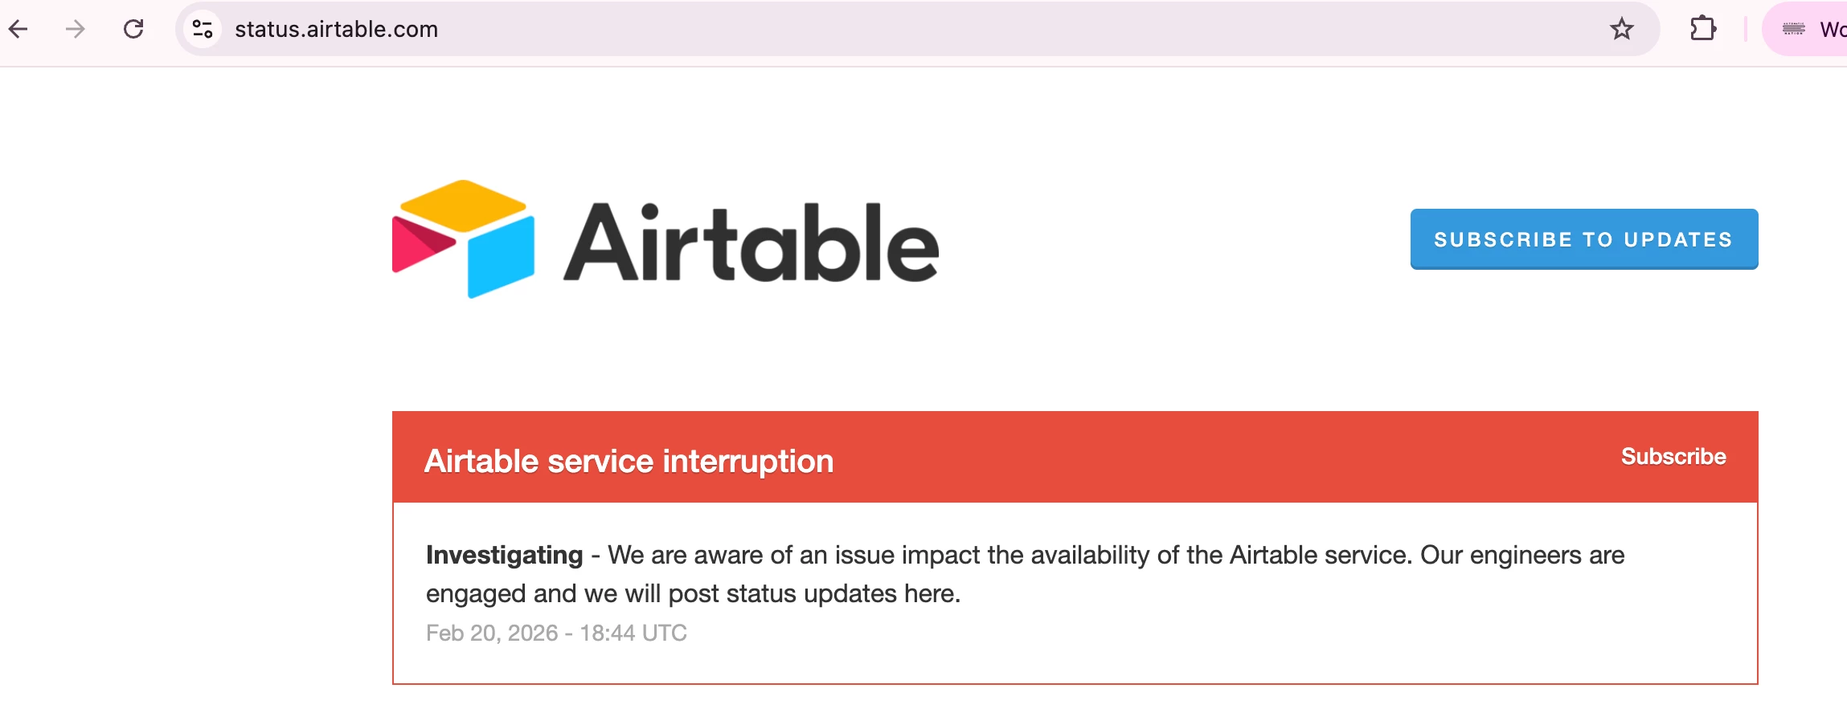The image size is (1847, 721).
Task: Click the Airtable cube logo
Action: click(x=463, y=238)
